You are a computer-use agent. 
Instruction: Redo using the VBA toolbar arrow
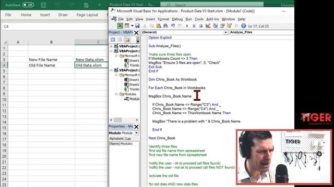pyautogui.click(x=180, y=26)
